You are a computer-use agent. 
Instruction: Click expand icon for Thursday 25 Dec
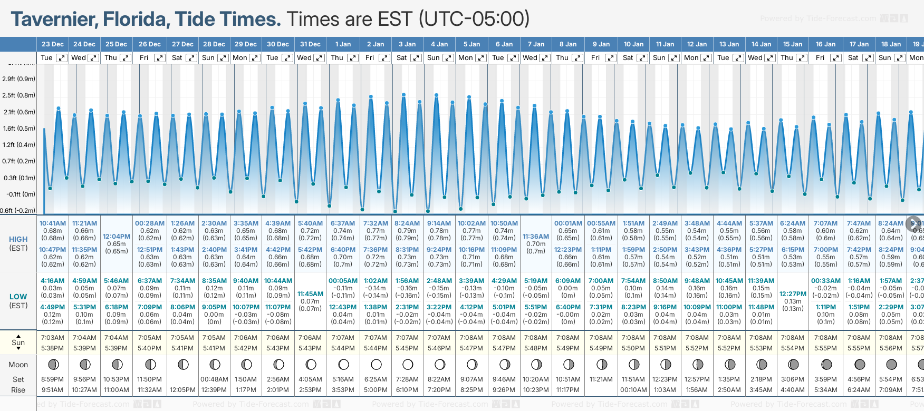coord(125,58)
